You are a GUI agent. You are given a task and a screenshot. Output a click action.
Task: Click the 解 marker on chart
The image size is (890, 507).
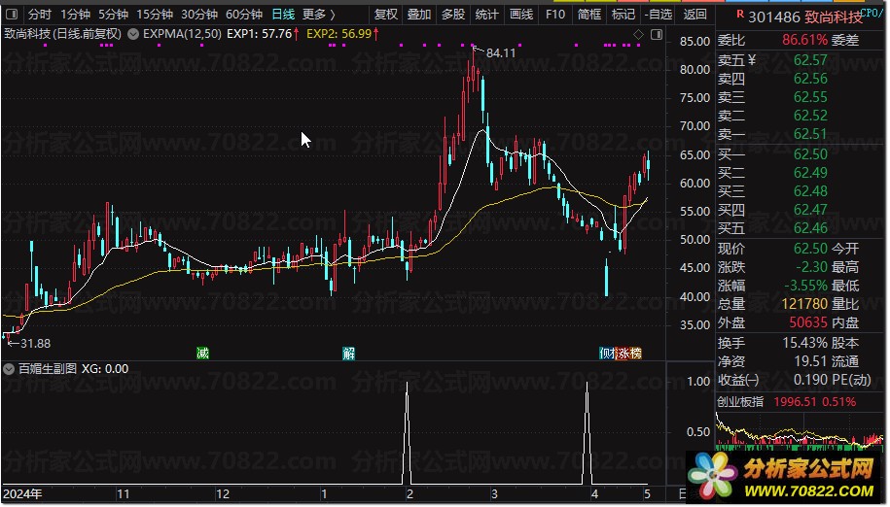[348, 354]
